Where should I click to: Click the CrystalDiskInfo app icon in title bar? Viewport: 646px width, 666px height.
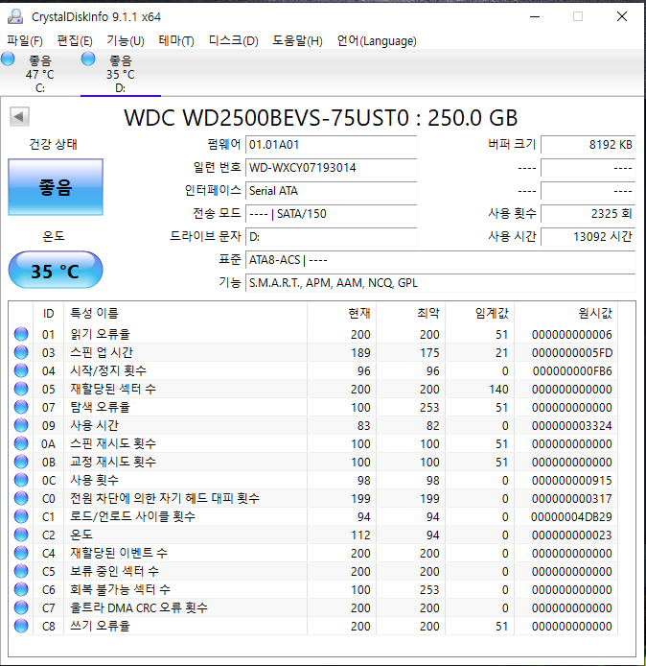15,16
